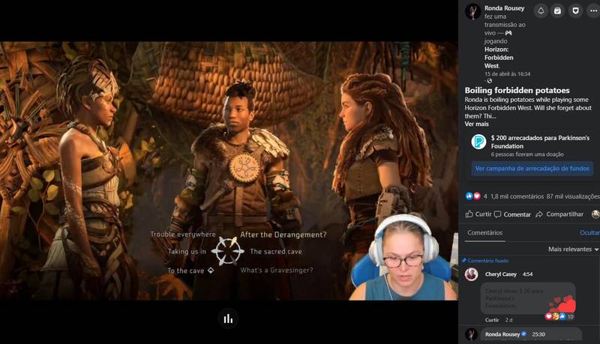Click the 87 mil visualizações count
This screenshot has height=344, width=600.
pyautogui.click(x=573, y=196)
